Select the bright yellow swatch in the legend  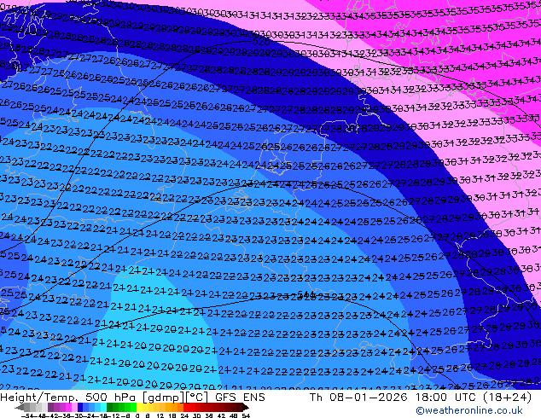pyautogui.click(x=139, y=408)
